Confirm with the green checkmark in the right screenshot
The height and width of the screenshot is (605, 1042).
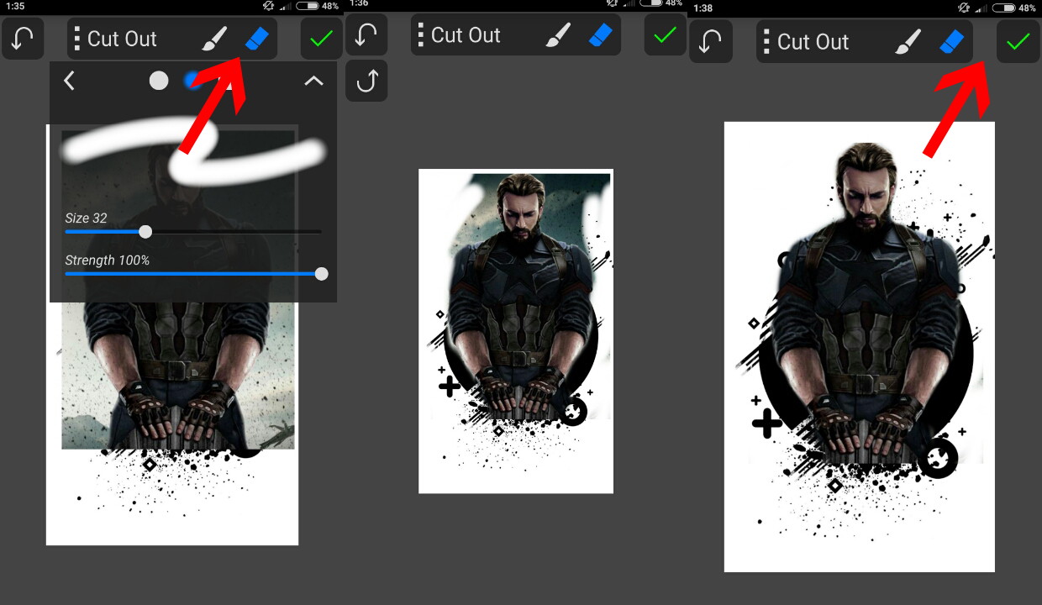(x=1018, y=42)
